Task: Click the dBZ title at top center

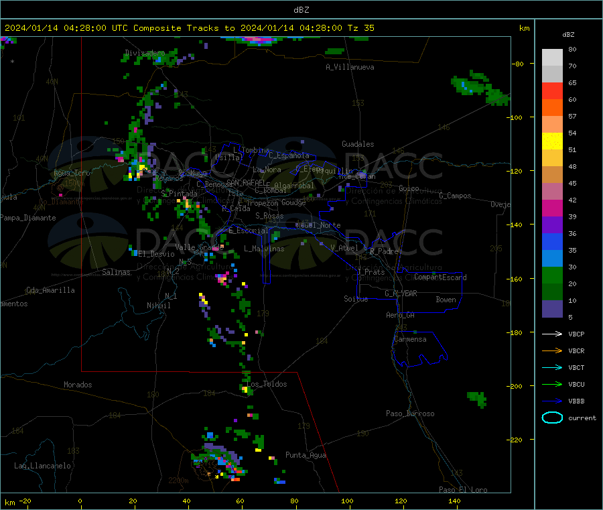Action: click(301, 10)
